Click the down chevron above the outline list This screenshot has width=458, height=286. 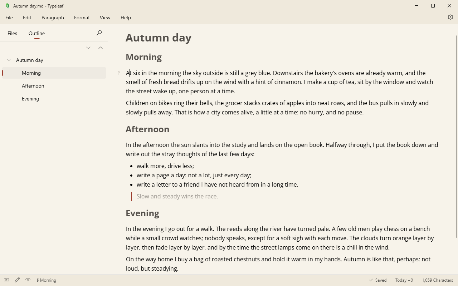pyautogui.click(x=88, y=48)
